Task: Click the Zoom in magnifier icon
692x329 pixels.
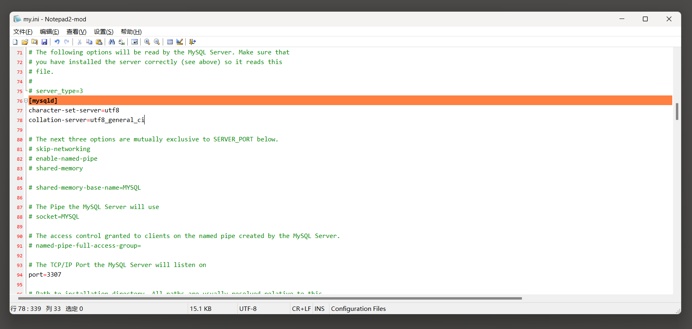Action: pyautogui.click(x=147, y=42)
